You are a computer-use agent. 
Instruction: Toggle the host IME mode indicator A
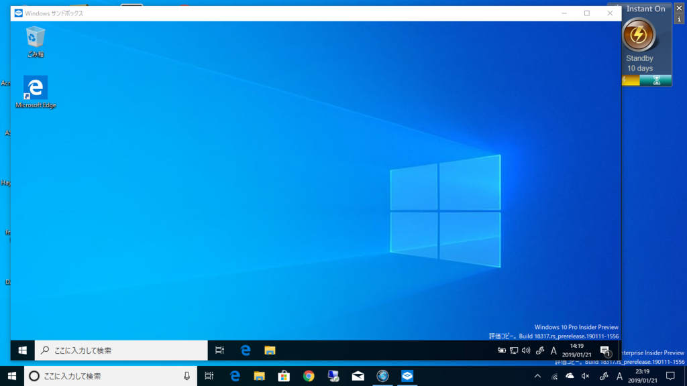point(619,376)
